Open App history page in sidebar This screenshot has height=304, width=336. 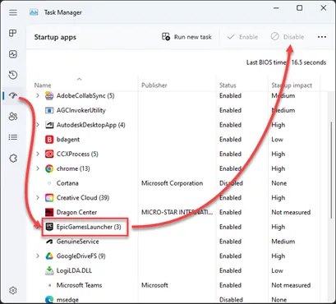point(13,75)
